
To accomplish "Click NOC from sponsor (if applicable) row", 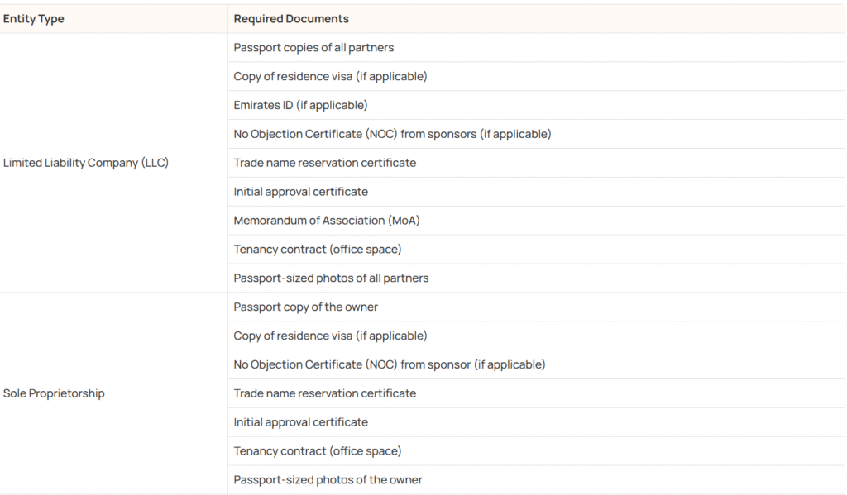I will pyautogui.click(x=536, y=364).
